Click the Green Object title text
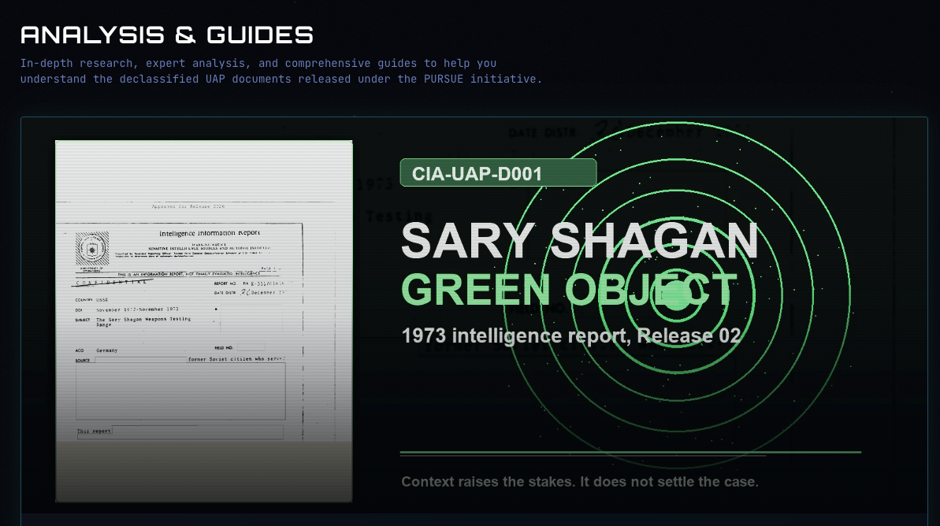940x526 pixels. (569, 290)
